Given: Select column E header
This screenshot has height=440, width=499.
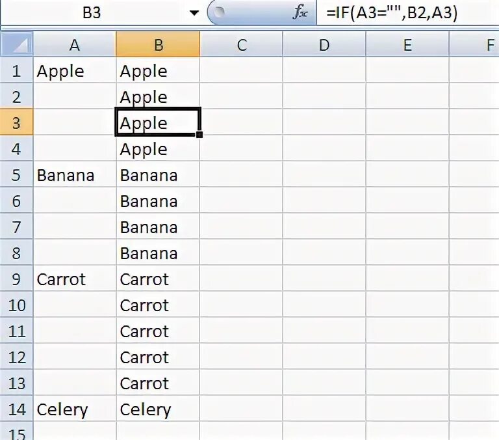Looking at the screenshot, I should (407, 45).
